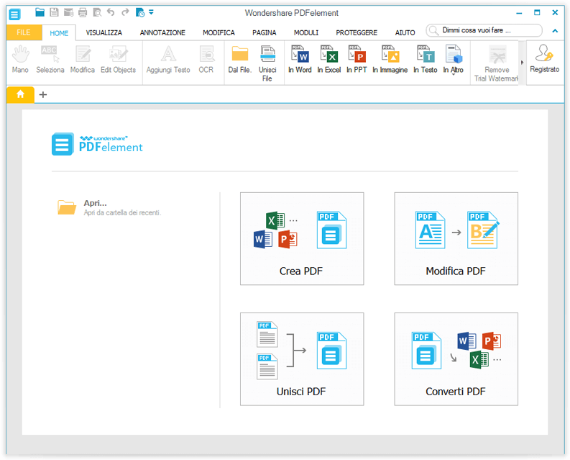Image resolution: width=570 pixels, height=460 pixels.
Task: Open the quick access customize dropdown
Action: (x=151, y=12)
